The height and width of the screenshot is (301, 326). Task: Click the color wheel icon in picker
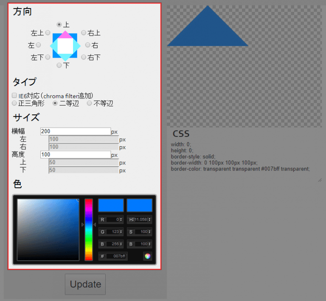coord(147,256)
